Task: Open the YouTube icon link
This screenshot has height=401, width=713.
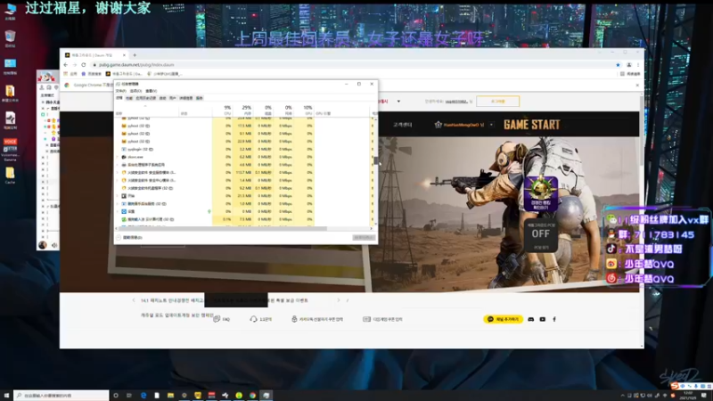Action: (543, 319)
